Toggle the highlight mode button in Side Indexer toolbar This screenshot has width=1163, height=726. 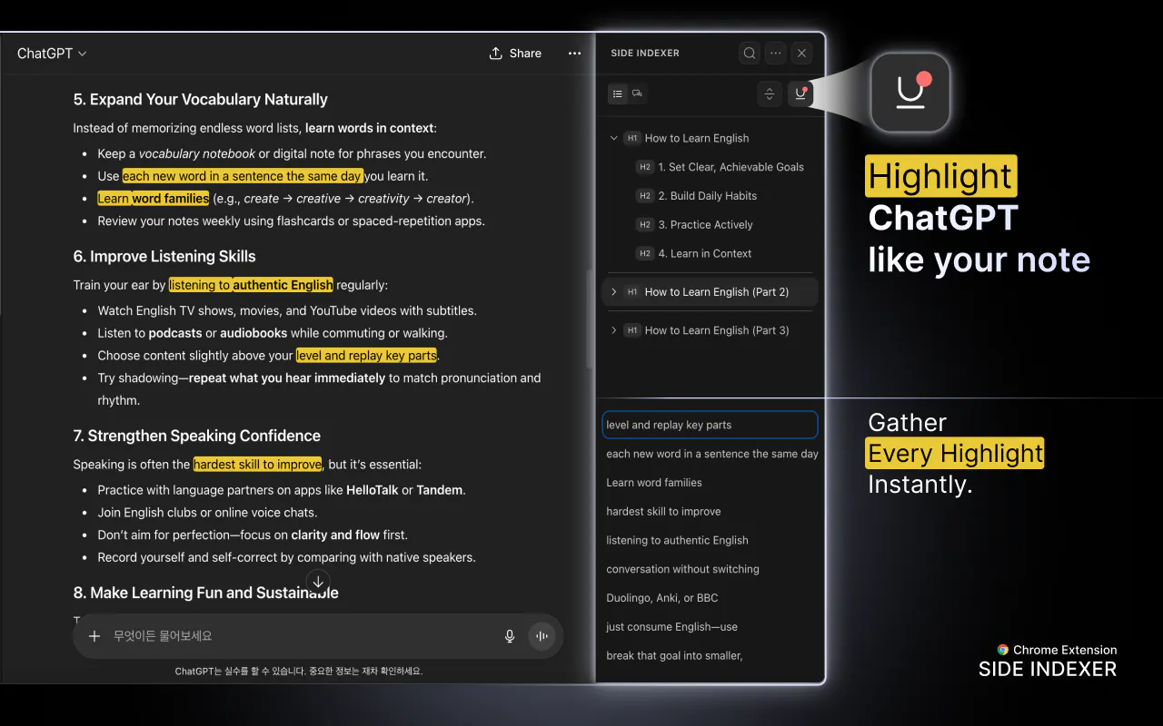800,93
